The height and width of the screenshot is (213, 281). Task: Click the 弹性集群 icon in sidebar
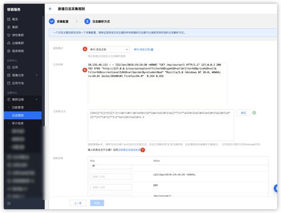(x=8, y=35)
